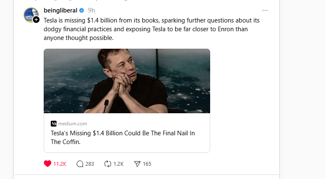Click the medium.com domain label
The image size is (325, 179).
72,124
